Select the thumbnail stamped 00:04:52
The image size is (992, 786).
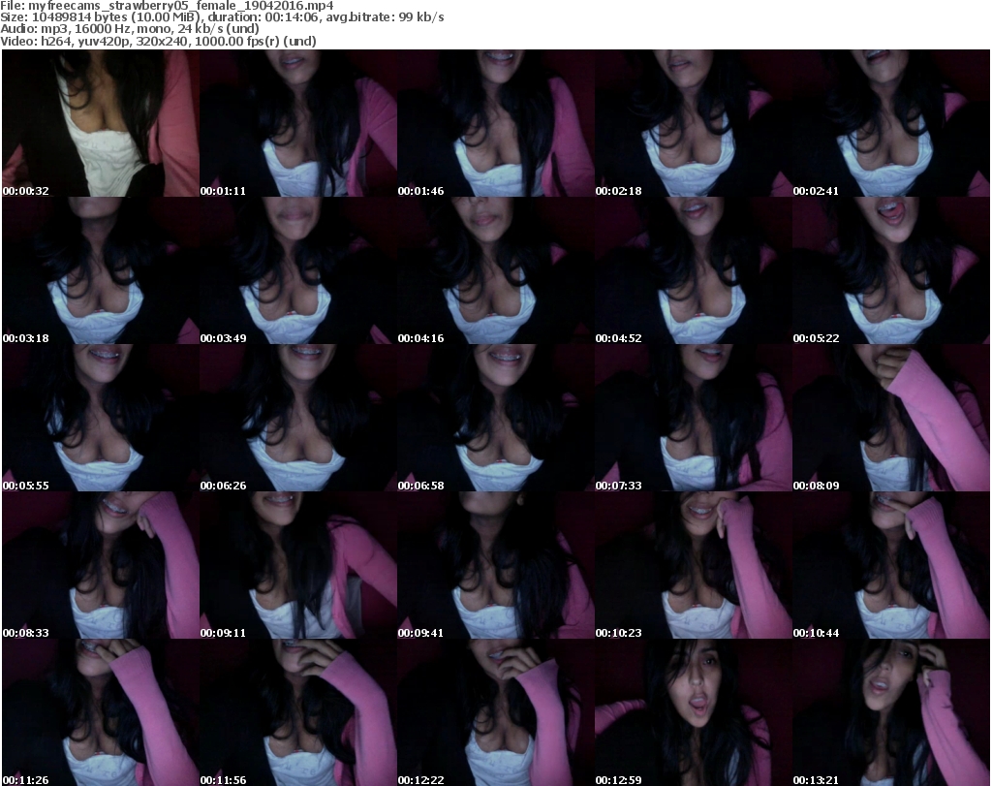pyautogui.click(x=694, y=270)
